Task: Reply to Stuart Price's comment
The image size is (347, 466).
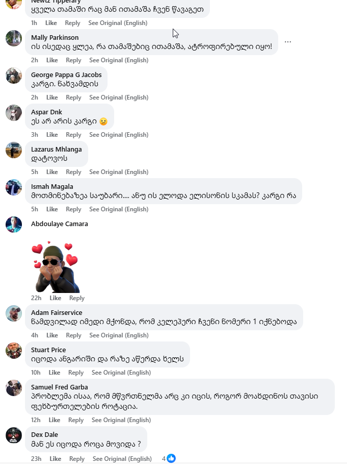Action: point(76,373)
